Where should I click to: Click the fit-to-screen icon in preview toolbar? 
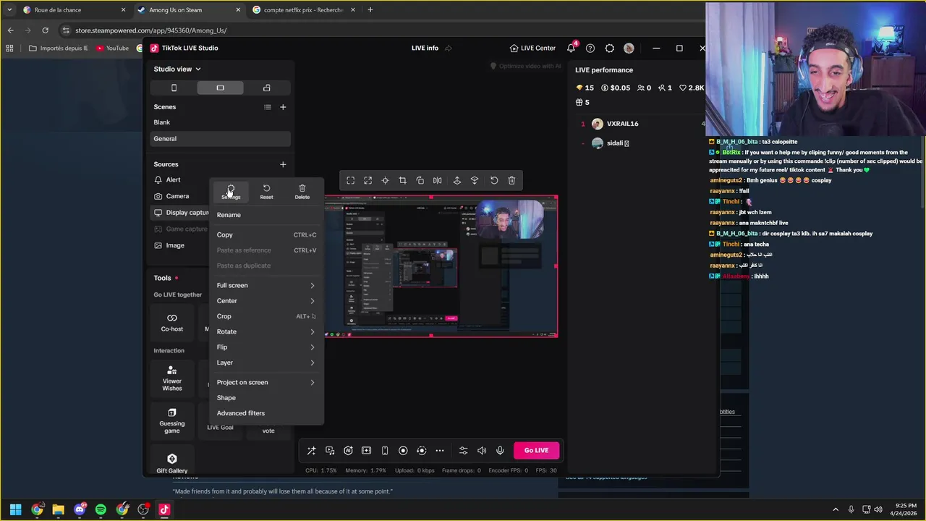[350, 180]
